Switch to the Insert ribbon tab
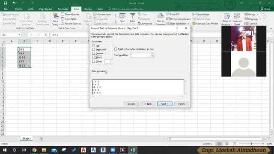The height and width of the screenshot is (154, 274). click(x=30, y=9)
